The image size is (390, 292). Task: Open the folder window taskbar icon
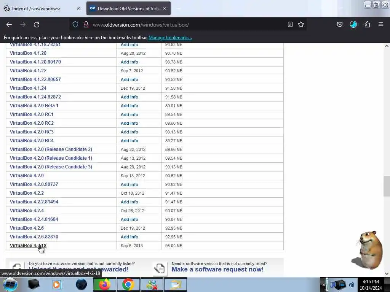175,284
